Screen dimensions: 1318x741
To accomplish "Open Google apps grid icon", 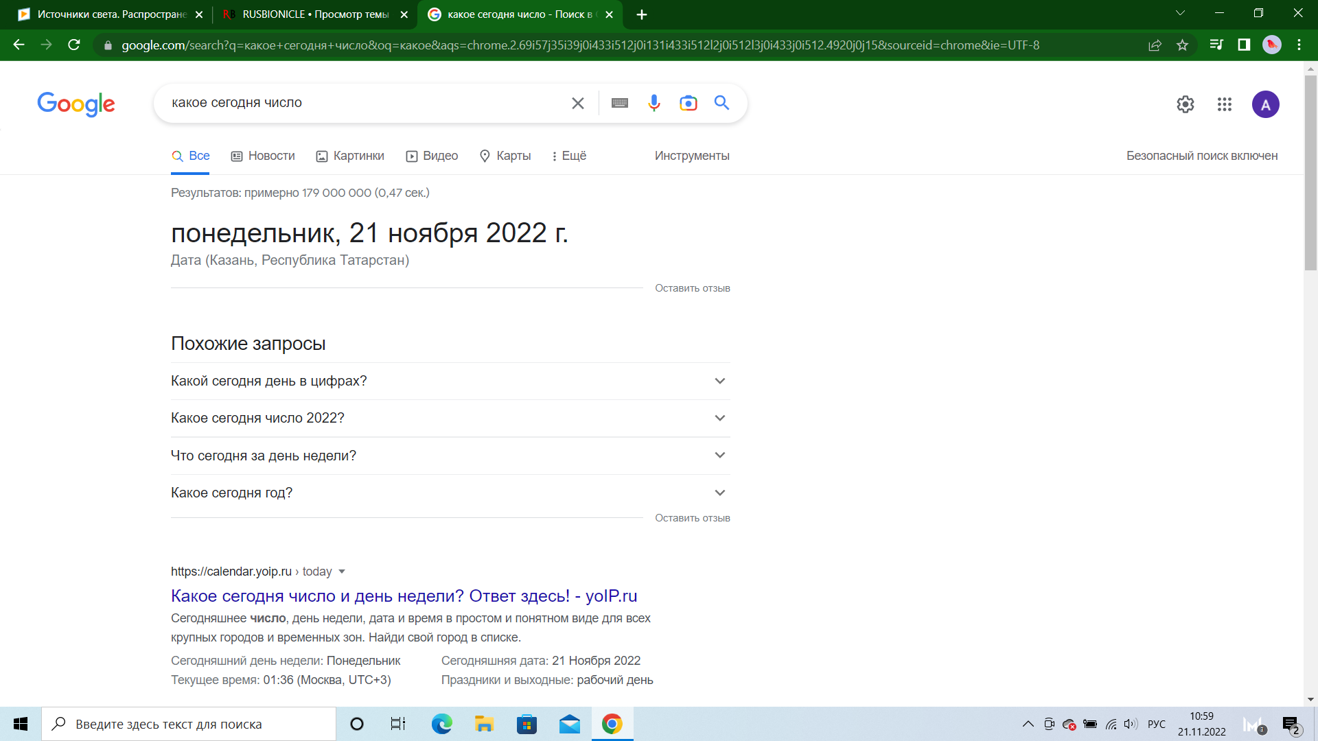I will point(1225,104).
